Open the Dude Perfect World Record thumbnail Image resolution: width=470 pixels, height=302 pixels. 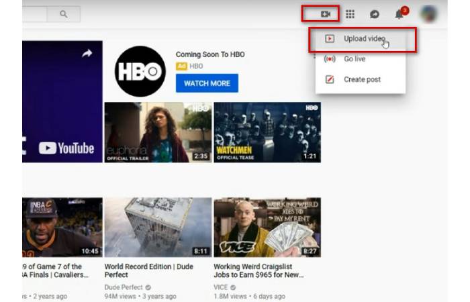pyautogui.click(x=158, y=227)
